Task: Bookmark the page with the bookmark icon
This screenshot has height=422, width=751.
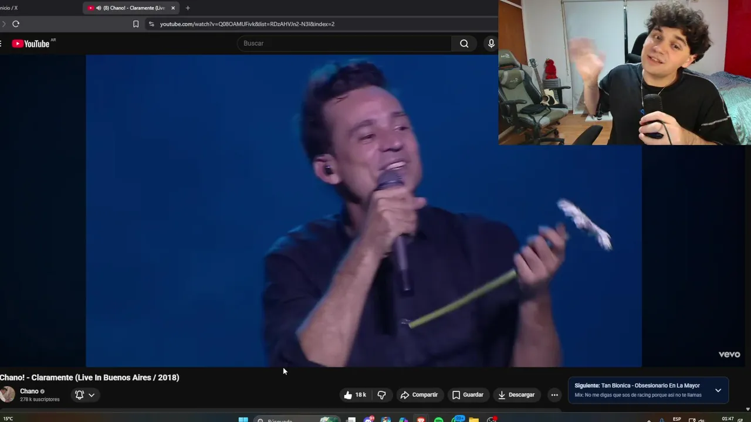Action: coord(136,24)
